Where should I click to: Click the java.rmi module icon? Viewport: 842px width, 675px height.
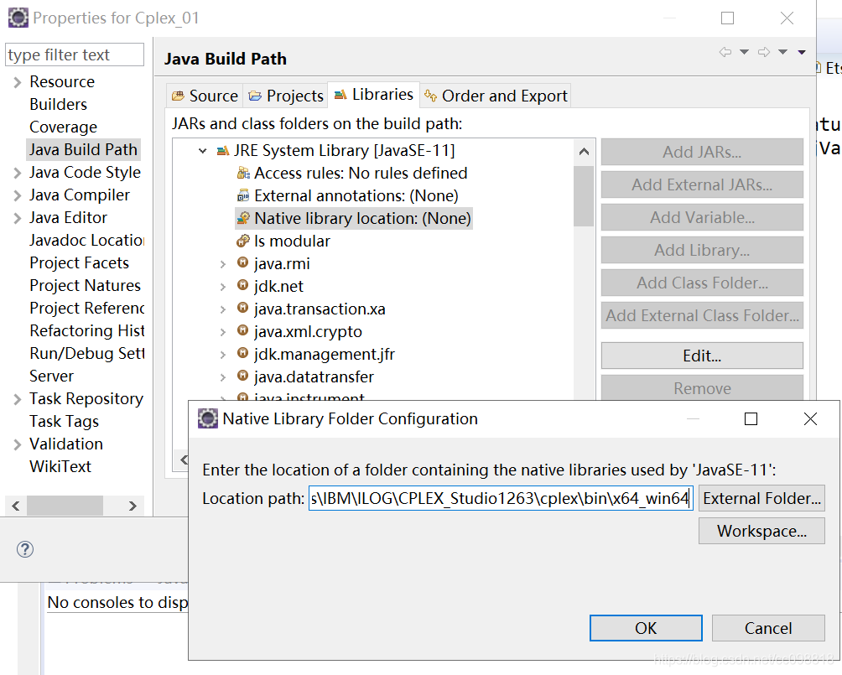click(242, 262)
